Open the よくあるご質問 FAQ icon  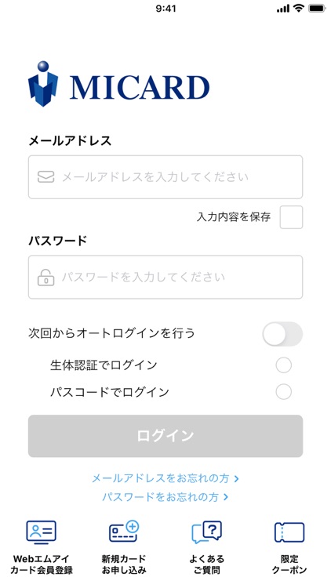coord(207,532)
